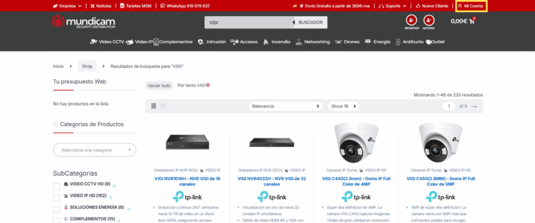Open Drones menu
535x223 pixels.
coord(347,42)
